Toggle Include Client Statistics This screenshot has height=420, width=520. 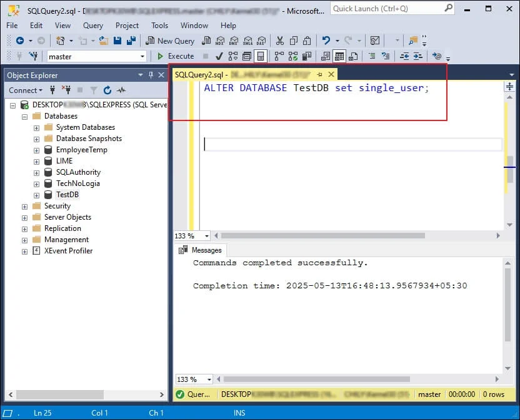click(307, 56)
